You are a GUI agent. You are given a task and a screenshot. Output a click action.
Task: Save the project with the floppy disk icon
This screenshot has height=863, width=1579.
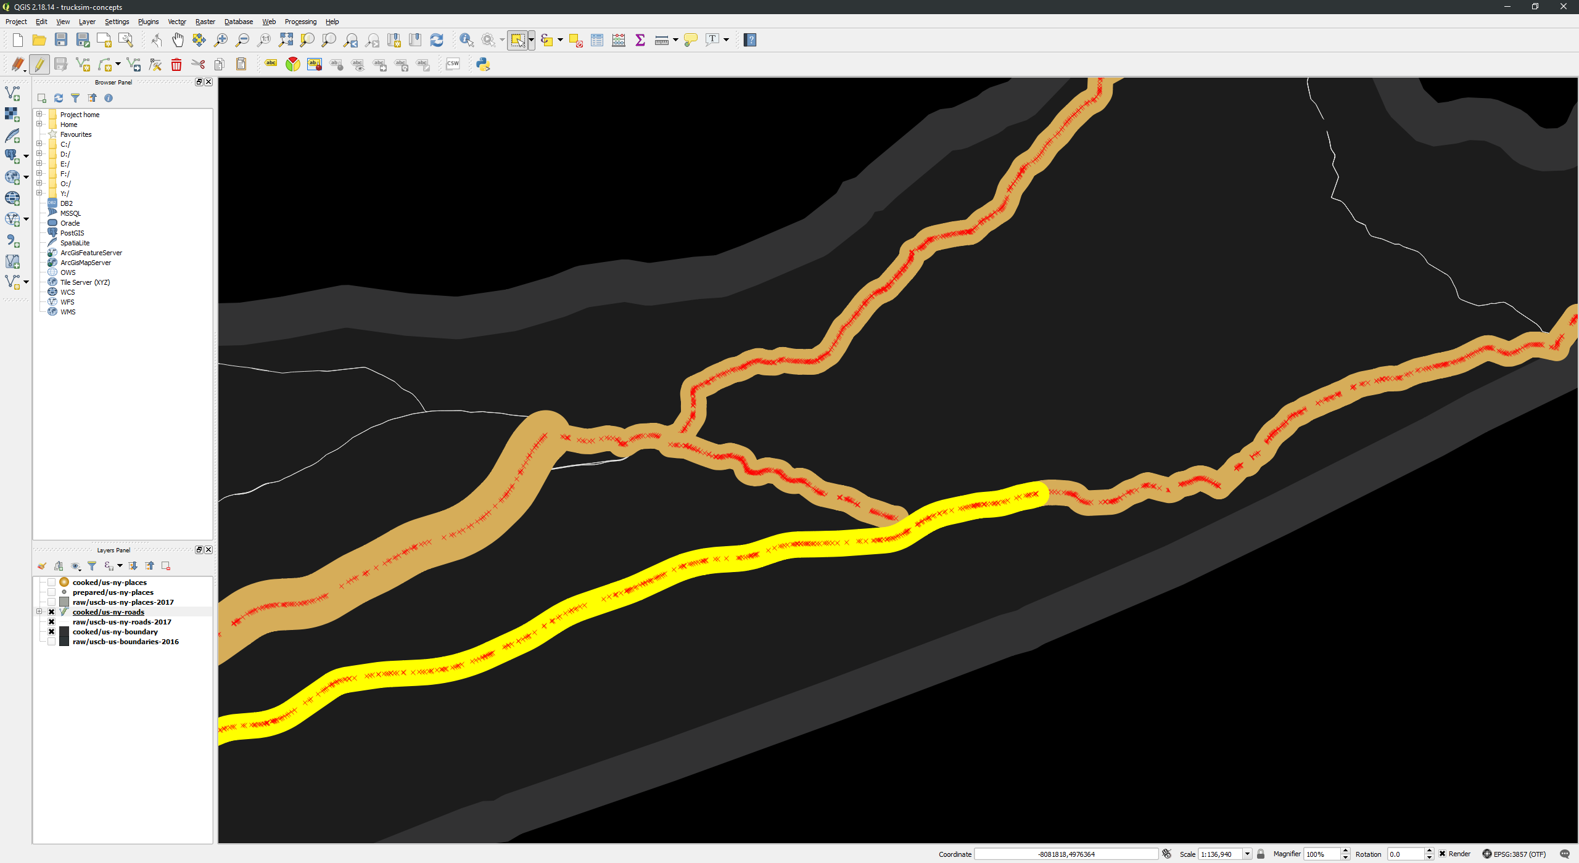coord(61,40)
